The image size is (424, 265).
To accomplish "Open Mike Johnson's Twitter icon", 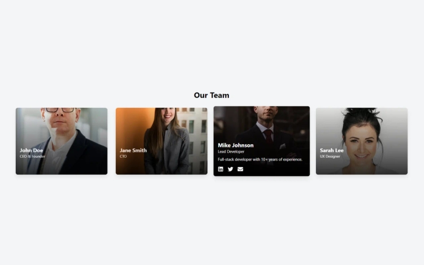I will [x=231, y=169].
